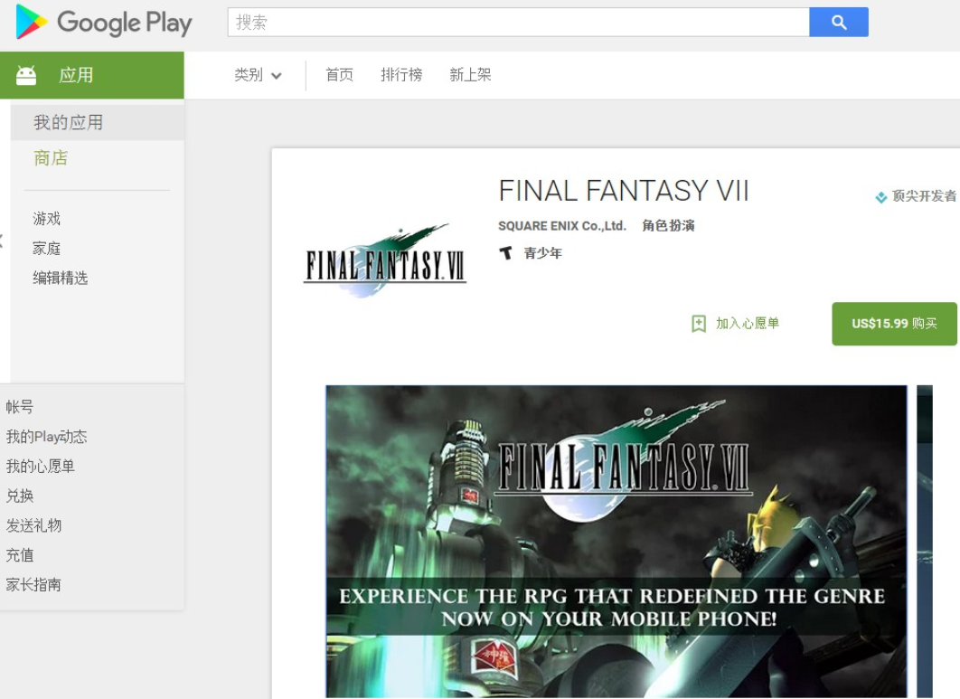Screen dimensions: 960x699
Task: Open the 新上架 new releases tab
Action: 470,75
